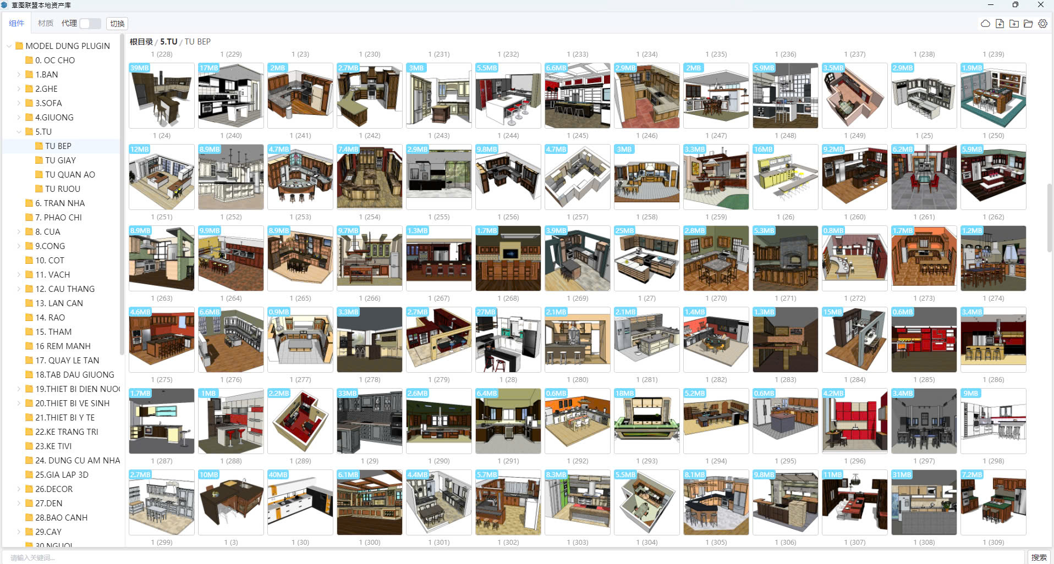Click the open folder icon in toolbar
1054x564 pixels.
[1028, 24]
